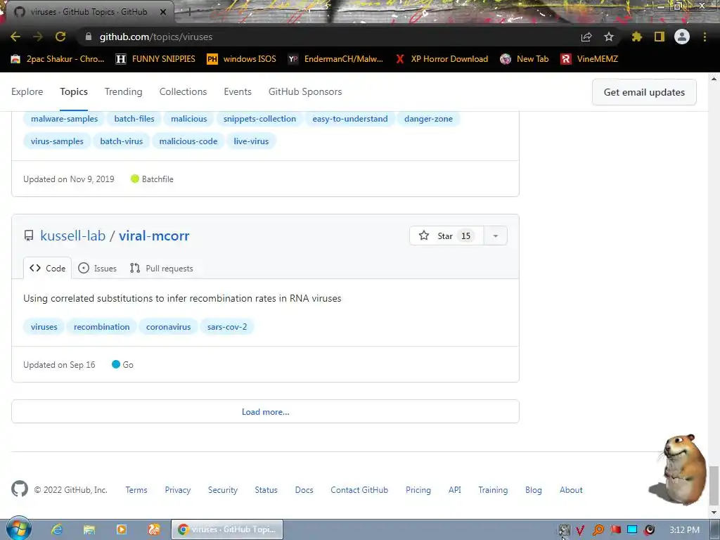Launch Internet Explorer from the taskbar
The height and width of the screenshot is (540, 720).
pos(56,529)
